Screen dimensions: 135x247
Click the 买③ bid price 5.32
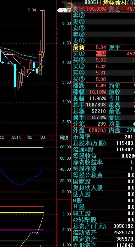101,66
